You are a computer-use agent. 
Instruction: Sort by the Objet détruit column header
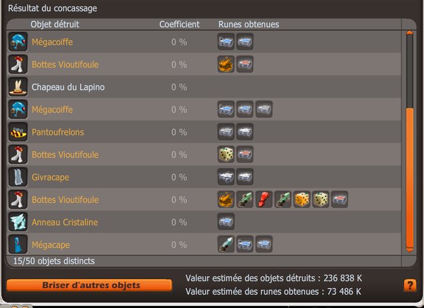click(x=55, y=24)
